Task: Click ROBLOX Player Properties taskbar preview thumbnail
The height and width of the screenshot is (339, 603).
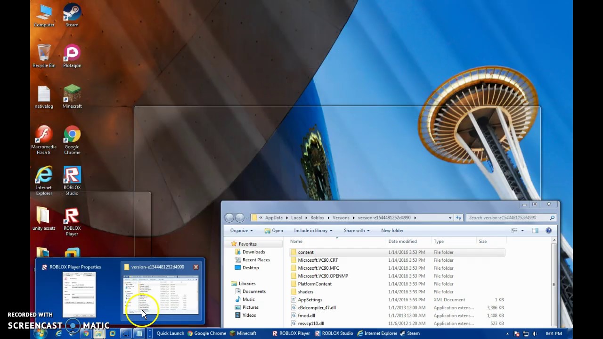Action: click(79, 291)
